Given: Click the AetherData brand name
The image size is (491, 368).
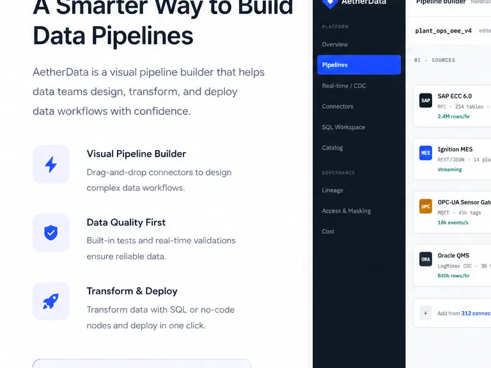Looking at the screenshot, I should tap(364, 2).
